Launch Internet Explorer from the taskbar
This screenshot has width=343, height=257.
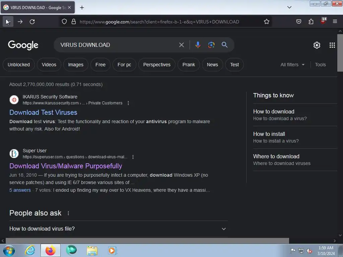point(30,250)
